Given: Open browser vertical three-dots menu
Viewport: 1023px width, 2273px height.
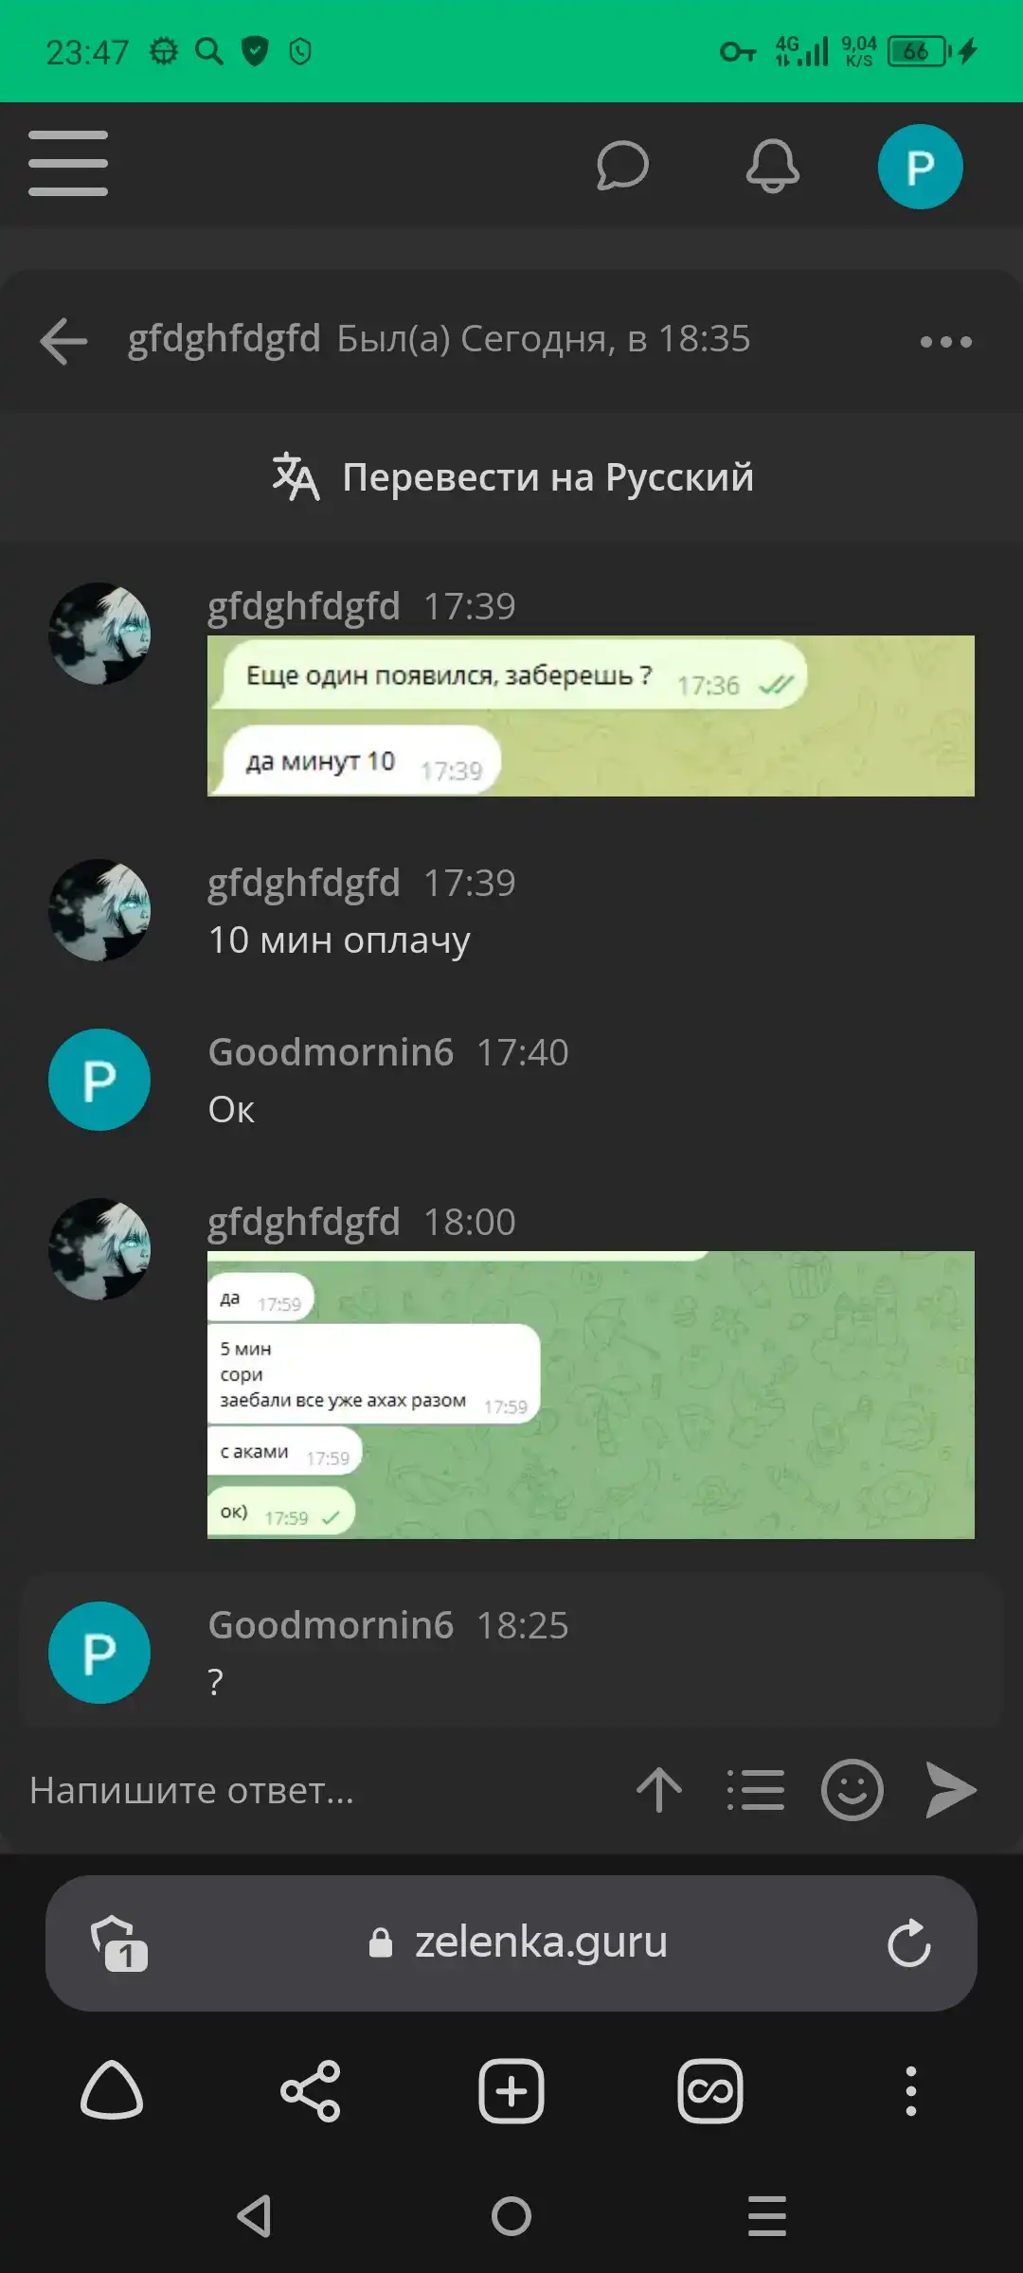Looking at the screenshot, I should [x=911, y=2091].
